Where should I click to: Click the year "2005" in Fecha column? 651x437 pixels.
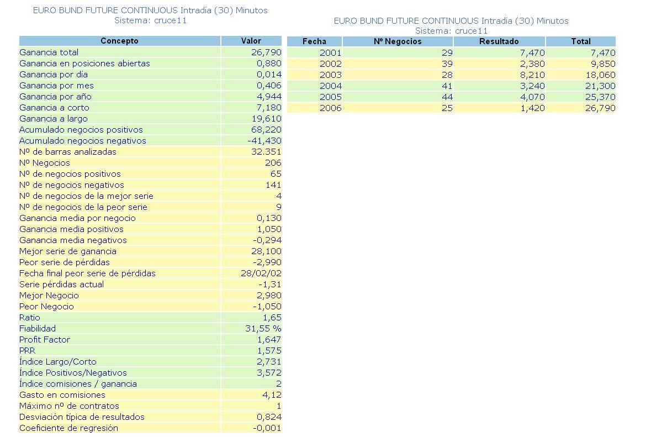click(x=331, y=97)
